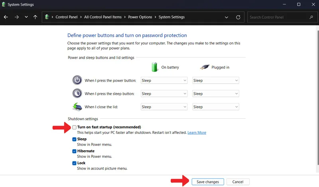Image resolution: width=319 pixels, height=187 pixels.
Task: Expand the address bar history chevron
Action: pyautogui.click(x=226, y=17)
